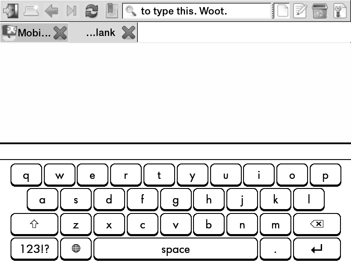
Task: Tap the 'q' key on keyboard
Action: click(26, 175)
